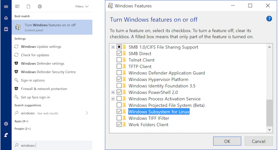
Task: Uncheck Windows Subsystem for Linux checkbox
Action: pyautogui.click(x=119, y=112)
